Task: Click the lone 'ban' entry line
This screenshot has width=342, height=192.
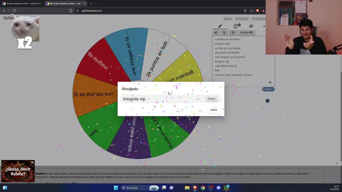Action: click(x=217, y=70)
